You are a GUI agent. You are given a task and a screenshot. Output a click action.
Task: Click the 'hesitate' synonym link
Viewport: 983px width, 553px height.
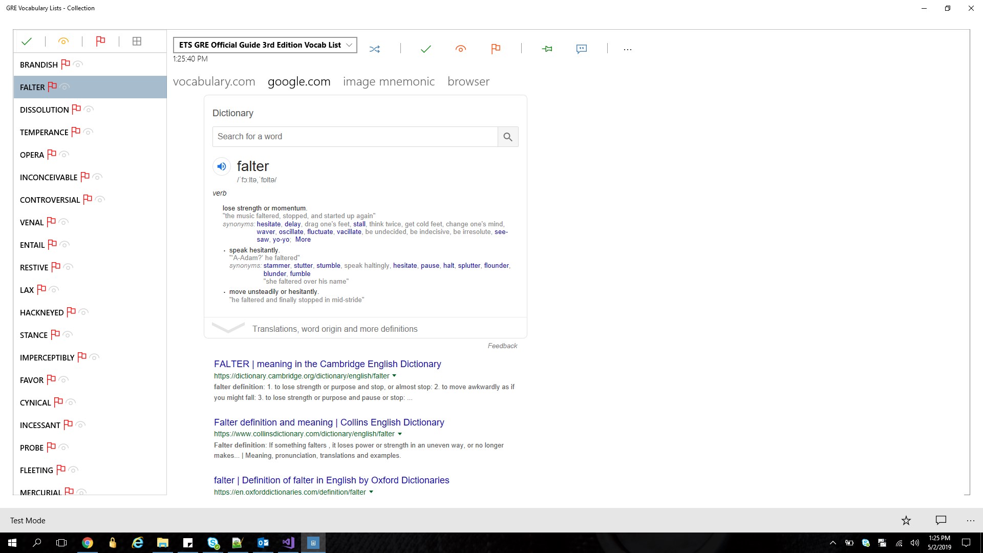click(269, 224)
